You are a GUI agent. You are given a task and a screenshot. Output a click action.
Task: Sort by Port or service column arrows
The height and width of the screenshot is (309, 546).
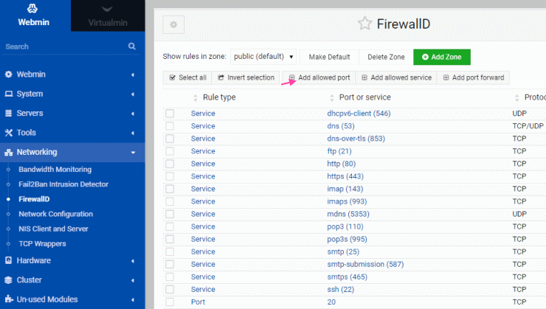coord(331,98)
